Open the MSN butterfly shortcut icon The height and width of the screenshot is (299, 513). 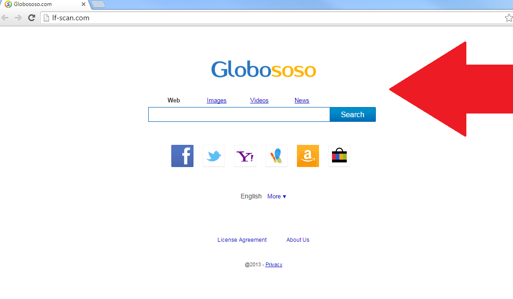pyautogui.click(x=277, y=156)
